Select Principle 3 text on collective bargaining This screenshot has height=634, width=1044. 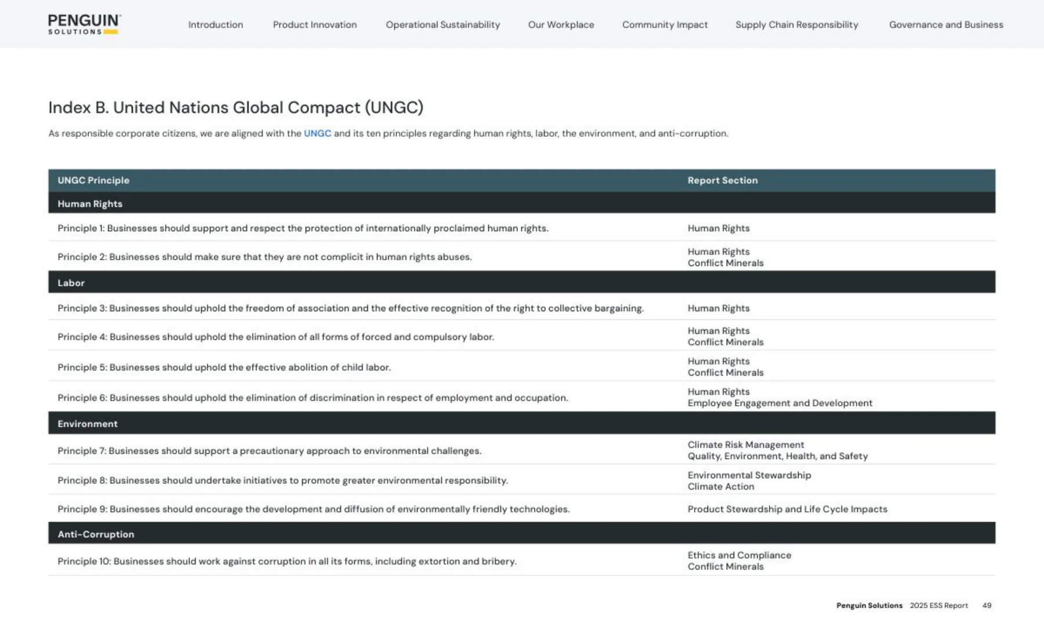(350, 308)
